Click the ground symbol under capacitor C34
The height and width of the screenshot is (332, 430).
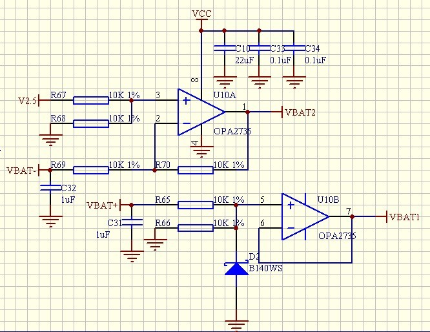[x=294, y=82]
